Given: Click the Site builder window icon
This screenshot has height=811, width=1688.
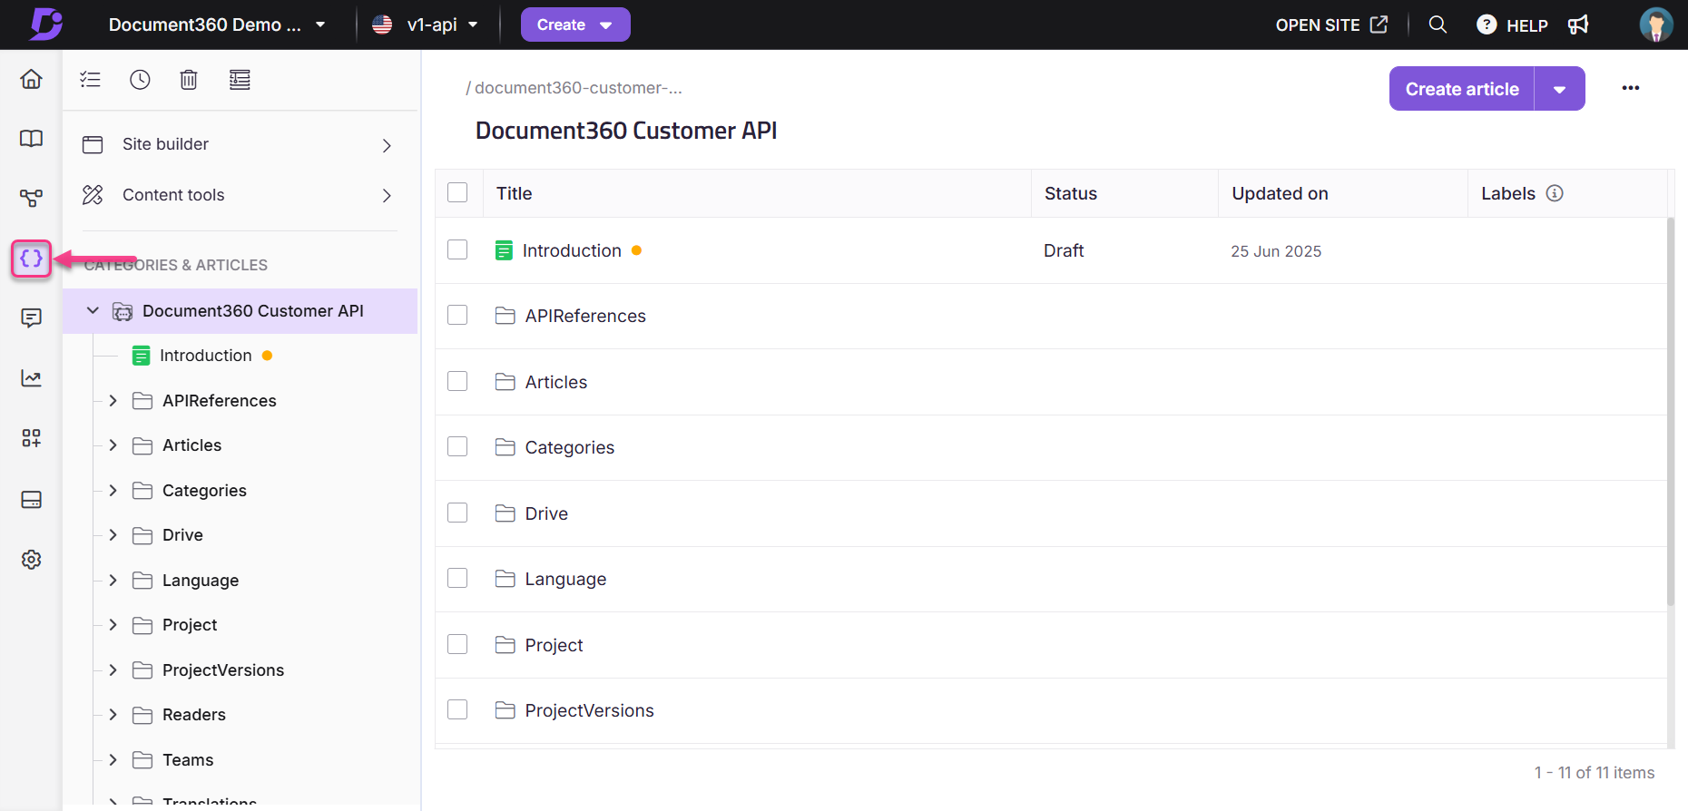Looking at the screenshot, I should click(x=93, y=144).
